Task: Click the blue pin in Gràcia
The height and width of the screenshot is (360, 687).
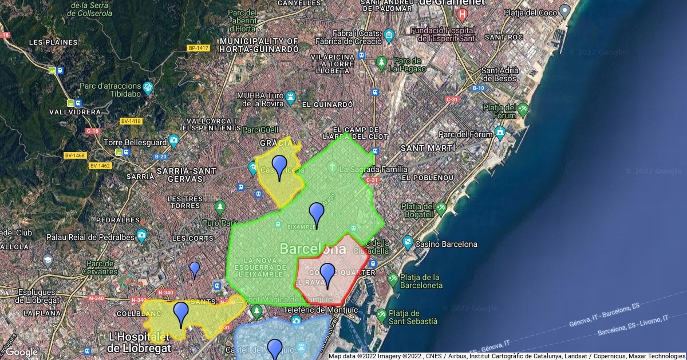Action: (x=279, y=166)
